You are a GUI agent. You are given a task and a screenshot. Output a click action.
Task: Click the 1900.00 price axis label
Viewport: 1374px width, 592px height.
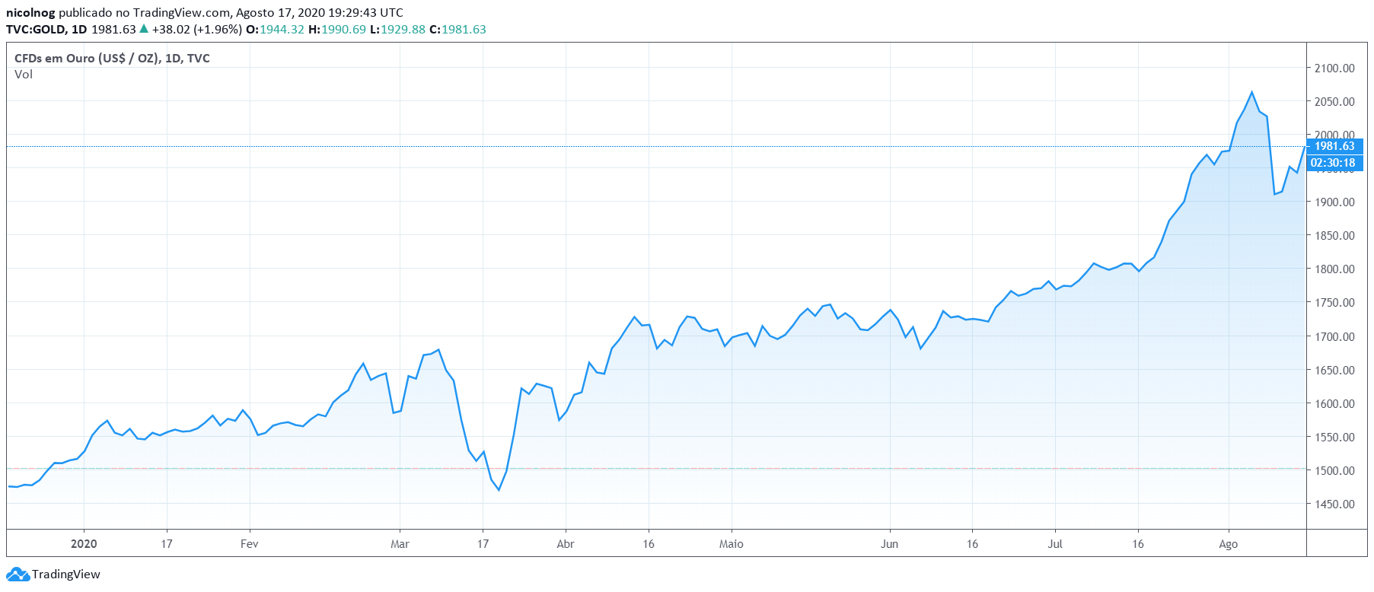pos(1334,202)
